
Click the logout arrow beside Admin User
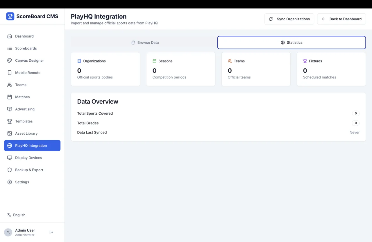pyautogui.click(x=51, y=232)
